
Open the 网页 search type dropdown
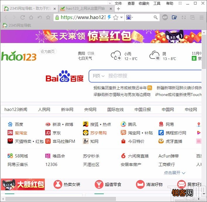coord(99,76)
